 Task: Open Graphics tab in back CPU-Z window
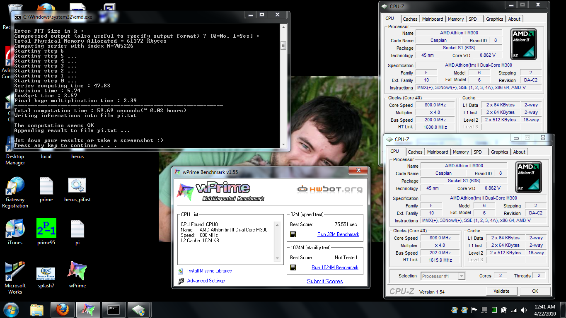(x=494, y=19)
